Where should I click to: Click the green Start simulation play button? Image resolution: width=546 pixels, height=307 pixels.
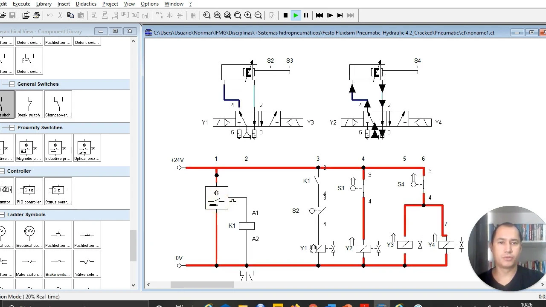[296, 15]
